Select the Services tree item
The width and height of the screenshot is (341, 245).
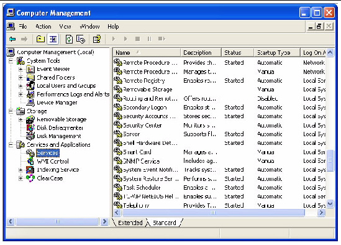[48, 153]
